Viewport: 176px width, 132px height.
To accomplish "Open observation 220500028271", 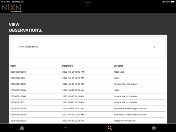I will point(18,102).
